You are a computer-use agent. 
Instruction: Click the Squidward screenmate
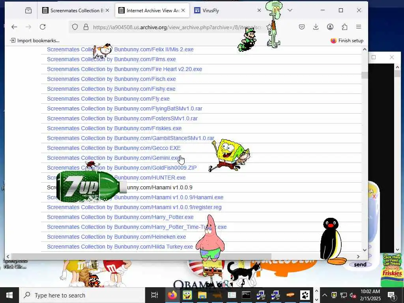274,24
